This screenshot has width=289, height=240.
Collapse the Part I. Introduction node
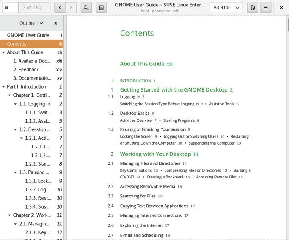(3, 87)
